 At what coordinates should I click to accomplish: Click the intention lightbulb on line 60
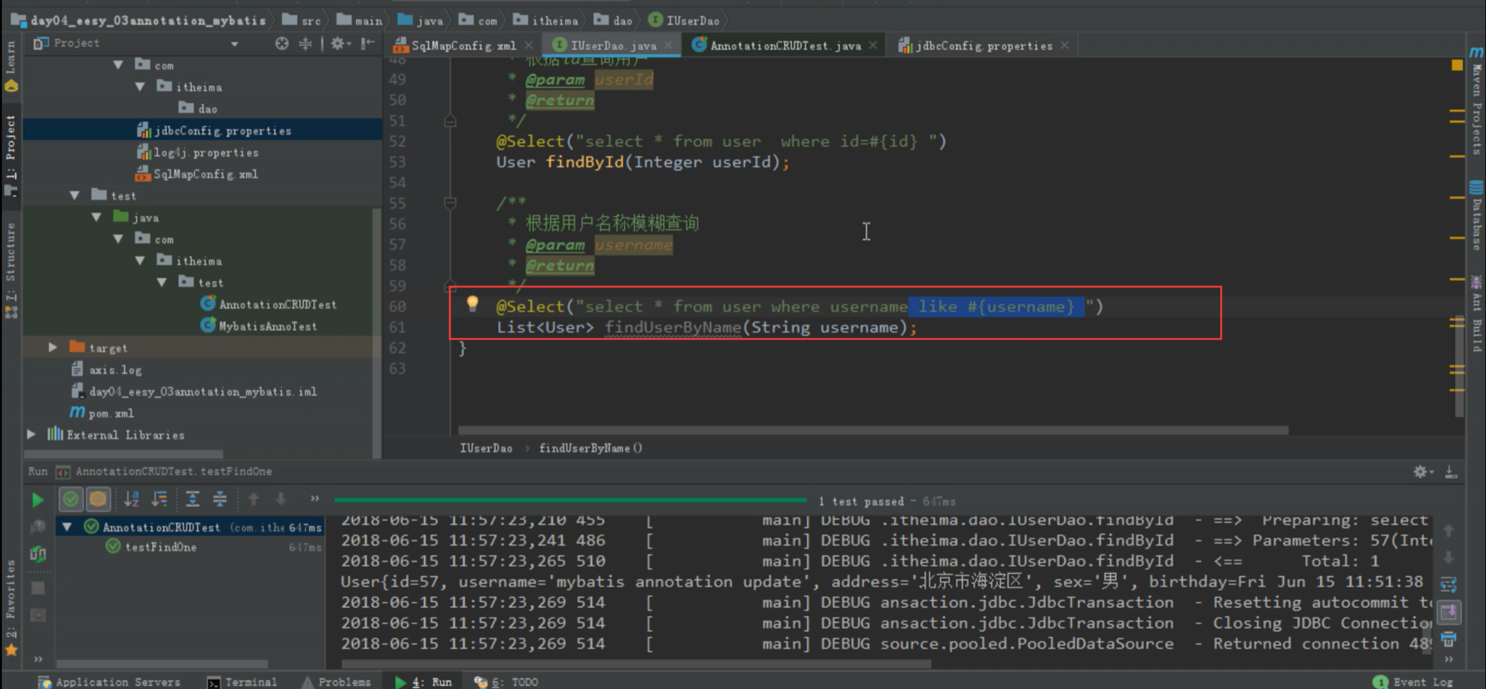(x=472, y=304)
